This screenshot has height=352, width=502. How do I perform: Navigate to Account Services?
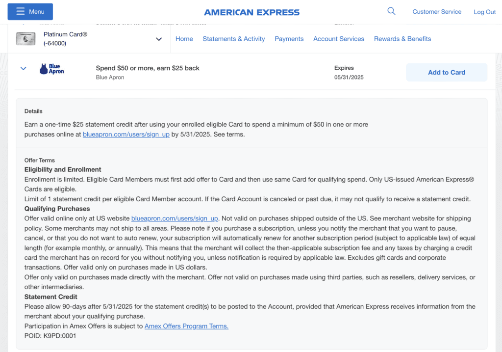(x=338, y=39)
